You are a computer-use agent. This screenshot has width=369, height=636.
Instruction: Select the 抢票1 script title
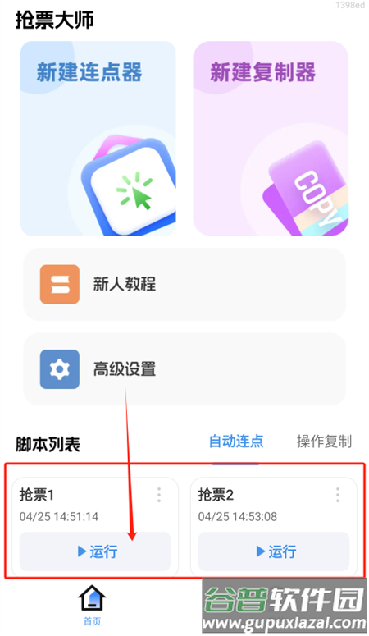click(x=37, y=495)
